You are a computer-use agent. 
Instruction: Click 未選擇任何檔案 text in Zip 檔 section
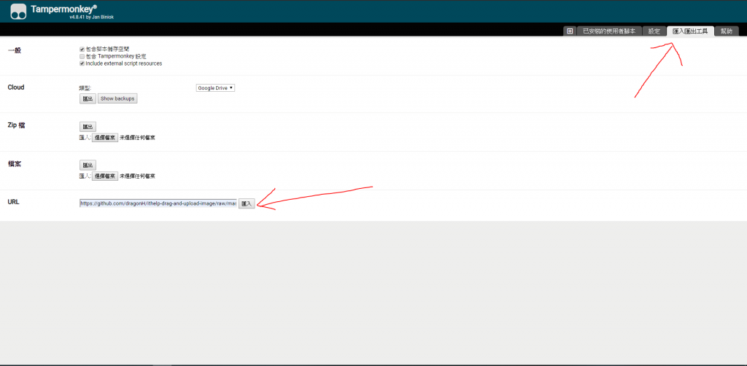137,138
